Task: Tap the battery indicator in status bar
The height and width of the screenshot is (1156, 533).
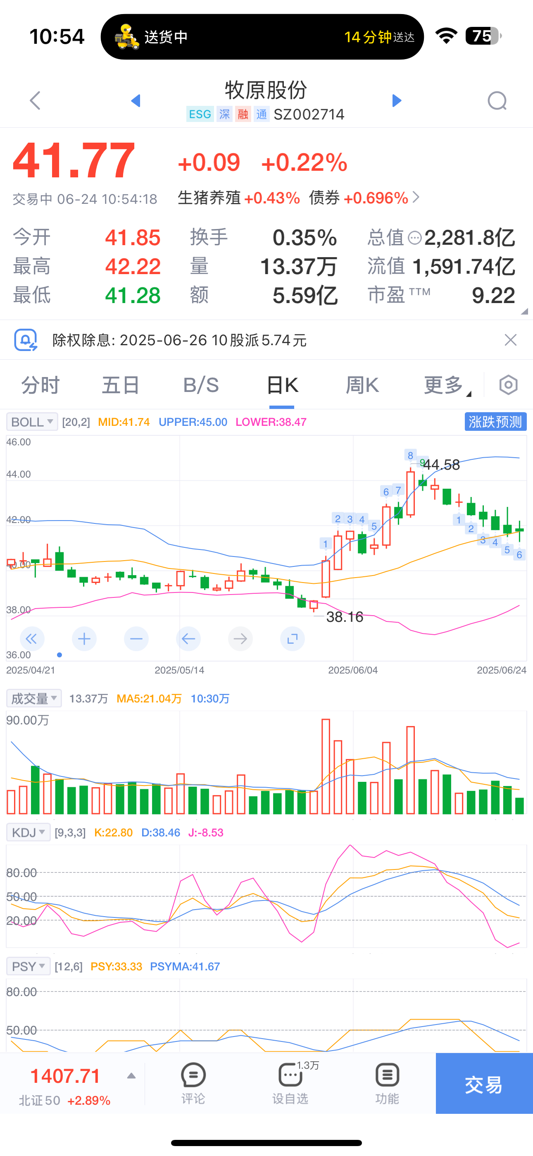Action: (484, 36)
